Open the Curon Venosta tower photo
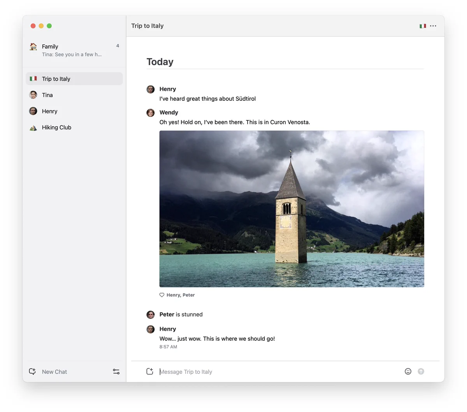 (x=291, y=209)
